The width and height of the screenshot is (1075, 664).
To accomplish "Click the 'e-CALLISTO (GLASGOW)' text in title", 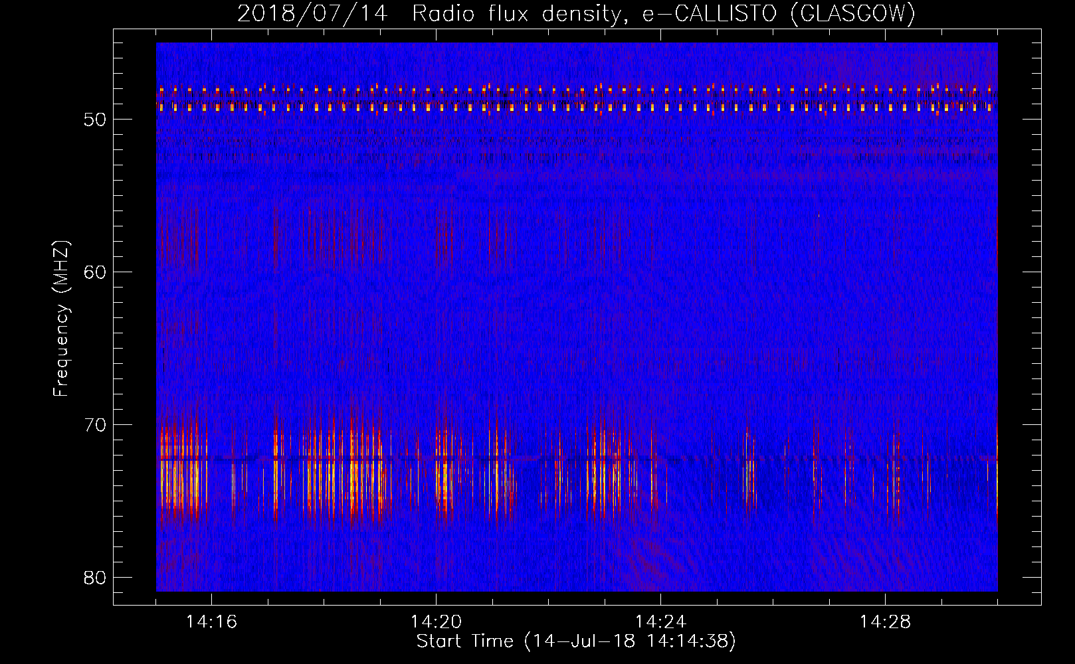I will (x=779, y=13).
